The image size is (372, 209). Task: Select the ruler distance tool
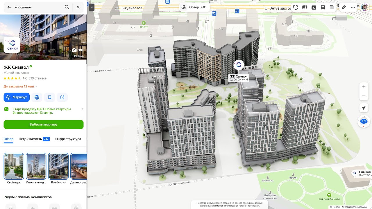click(344, 8)
